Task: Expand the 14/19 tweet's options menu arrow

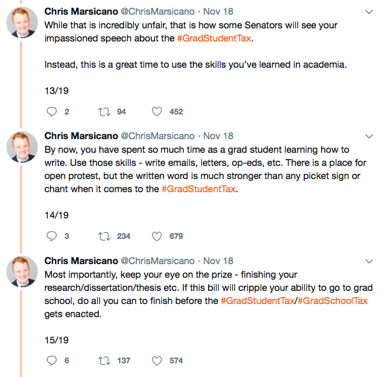Action: pyautogui.click(x=369, y=137)
